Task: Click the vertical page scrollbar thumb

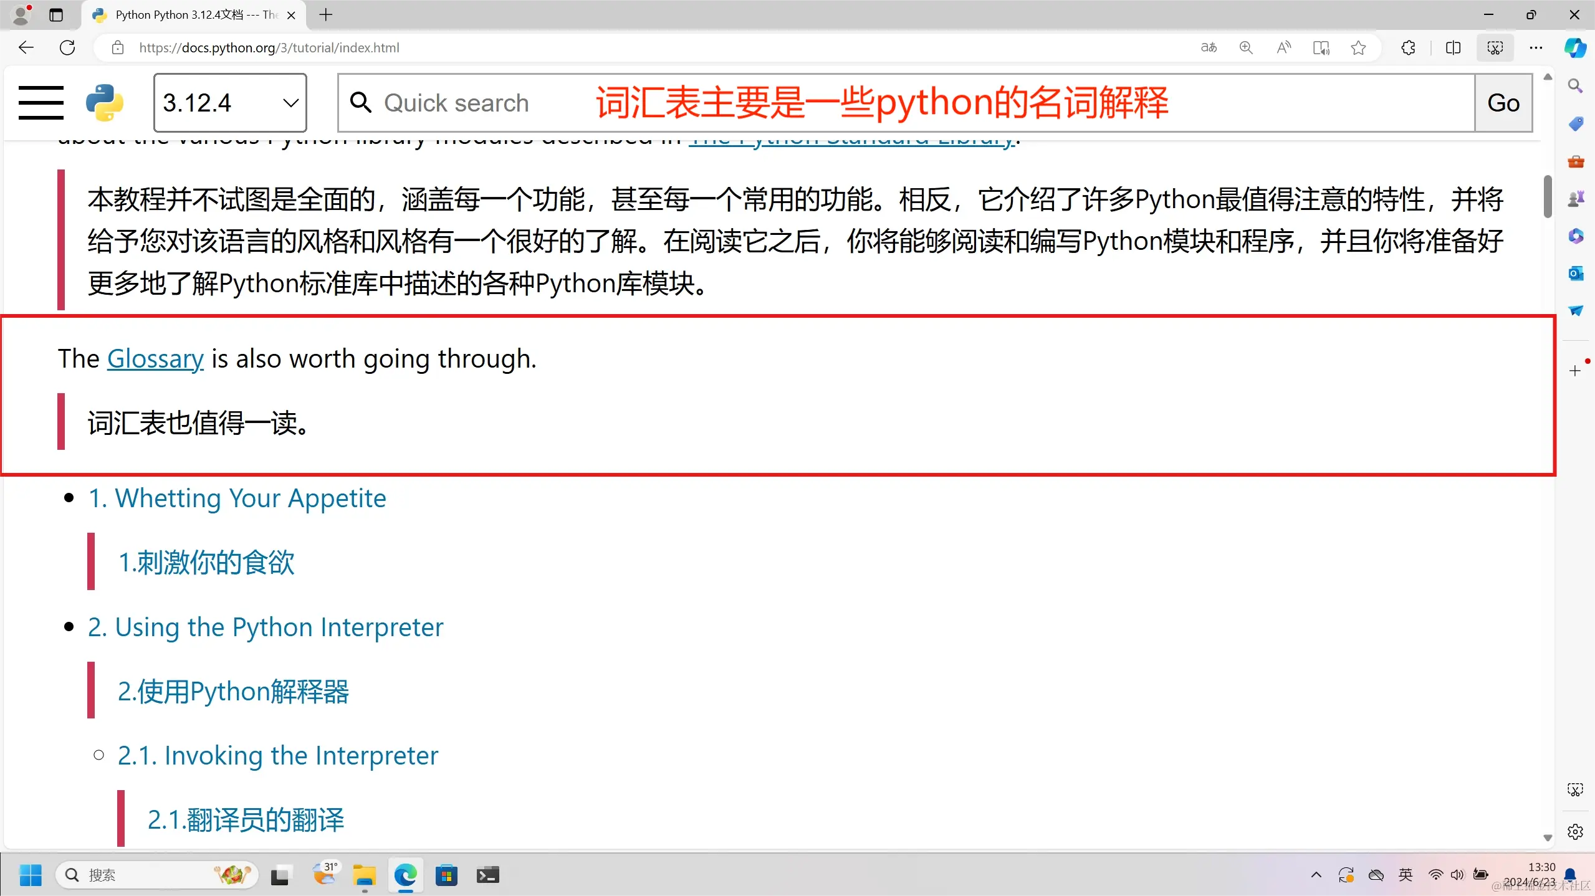Action: [x=1547, y=197]
